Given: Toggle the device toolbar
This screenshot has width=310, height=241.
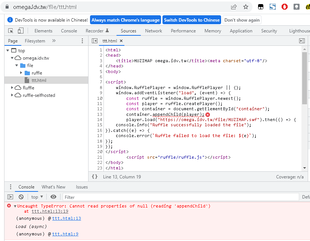Looking at the screenshot, I should (21, 31).
